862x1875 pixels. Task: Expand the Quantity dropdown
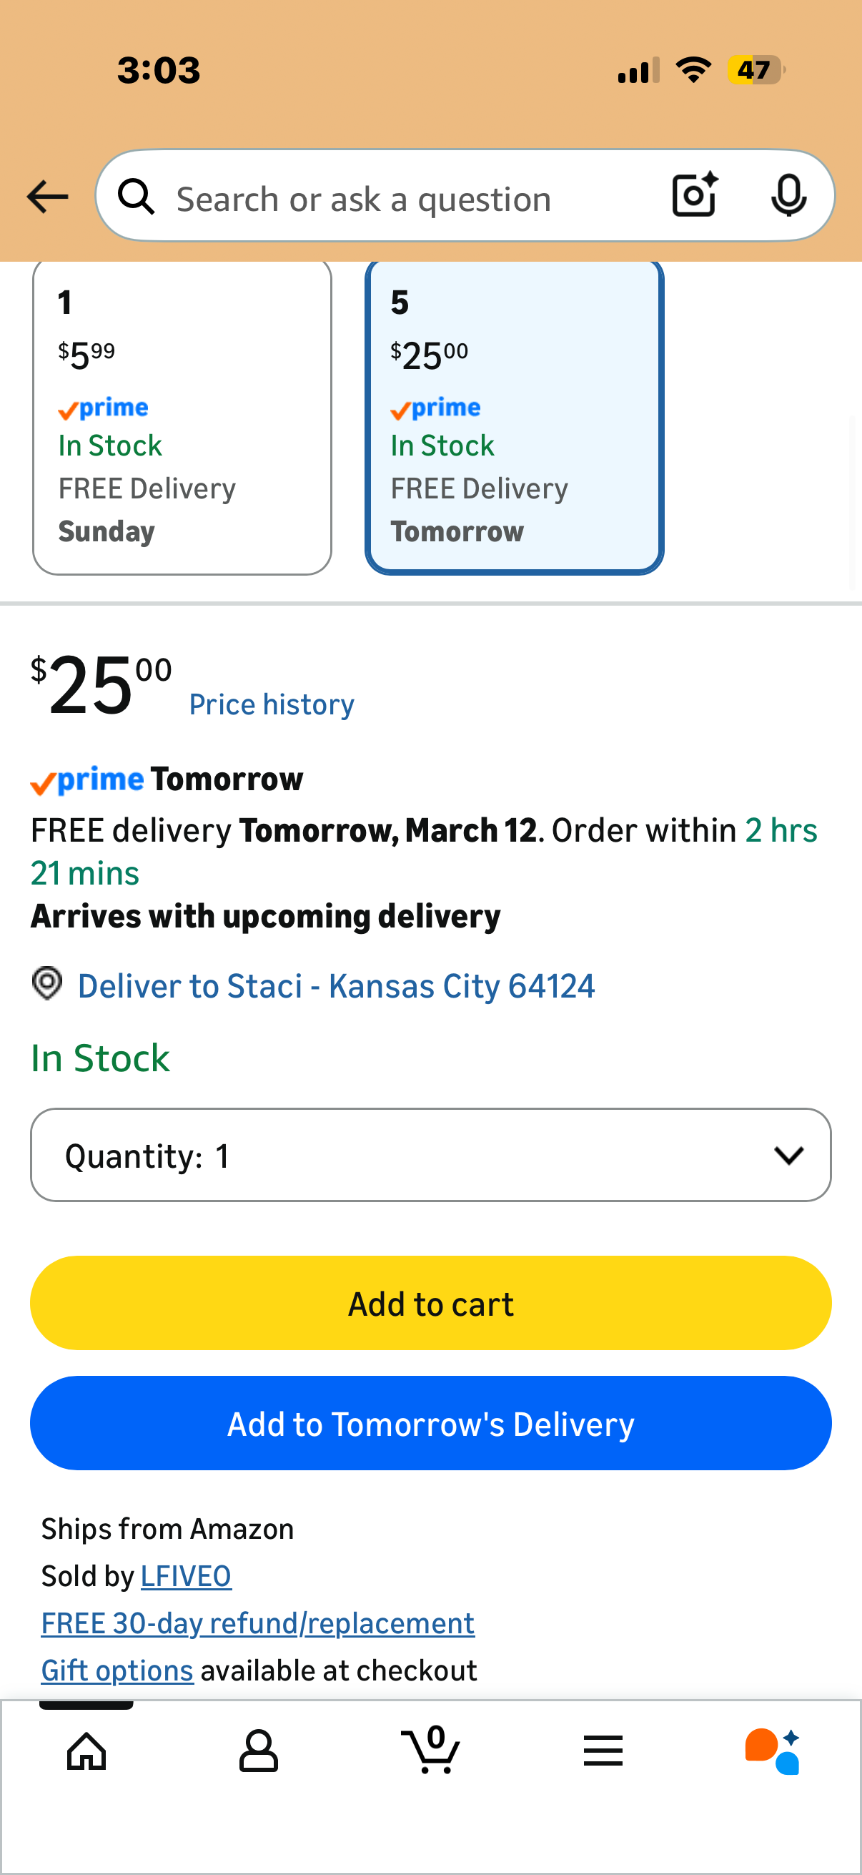click(x=430, y=1155)
